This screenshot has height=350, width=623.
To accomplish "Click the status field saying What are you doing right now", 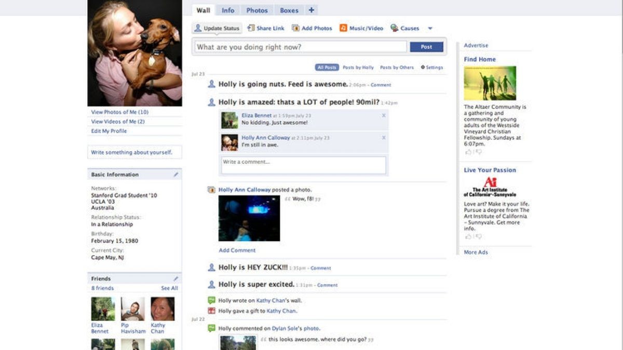I will pyautogui.click(x=301, y=47).
